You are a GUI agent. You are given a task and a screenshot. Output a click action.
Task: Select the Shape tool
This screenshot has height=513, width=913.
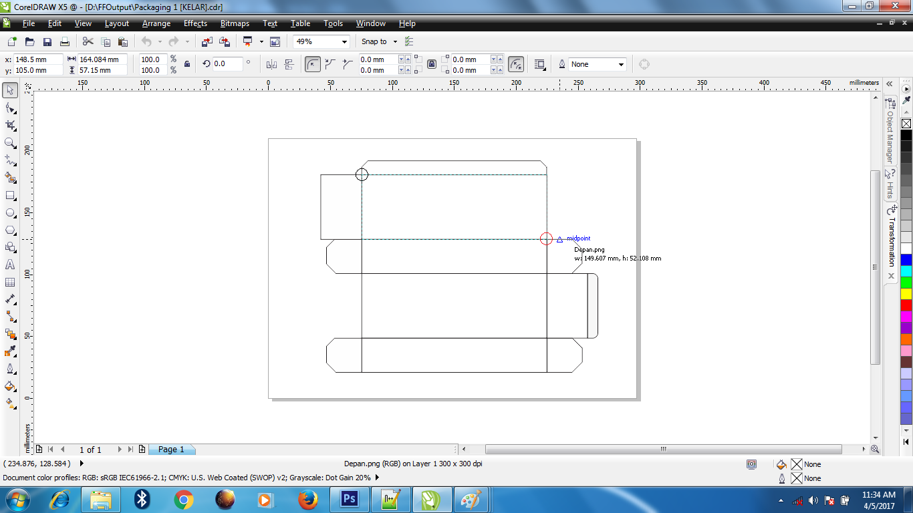(x=10, y=106)
